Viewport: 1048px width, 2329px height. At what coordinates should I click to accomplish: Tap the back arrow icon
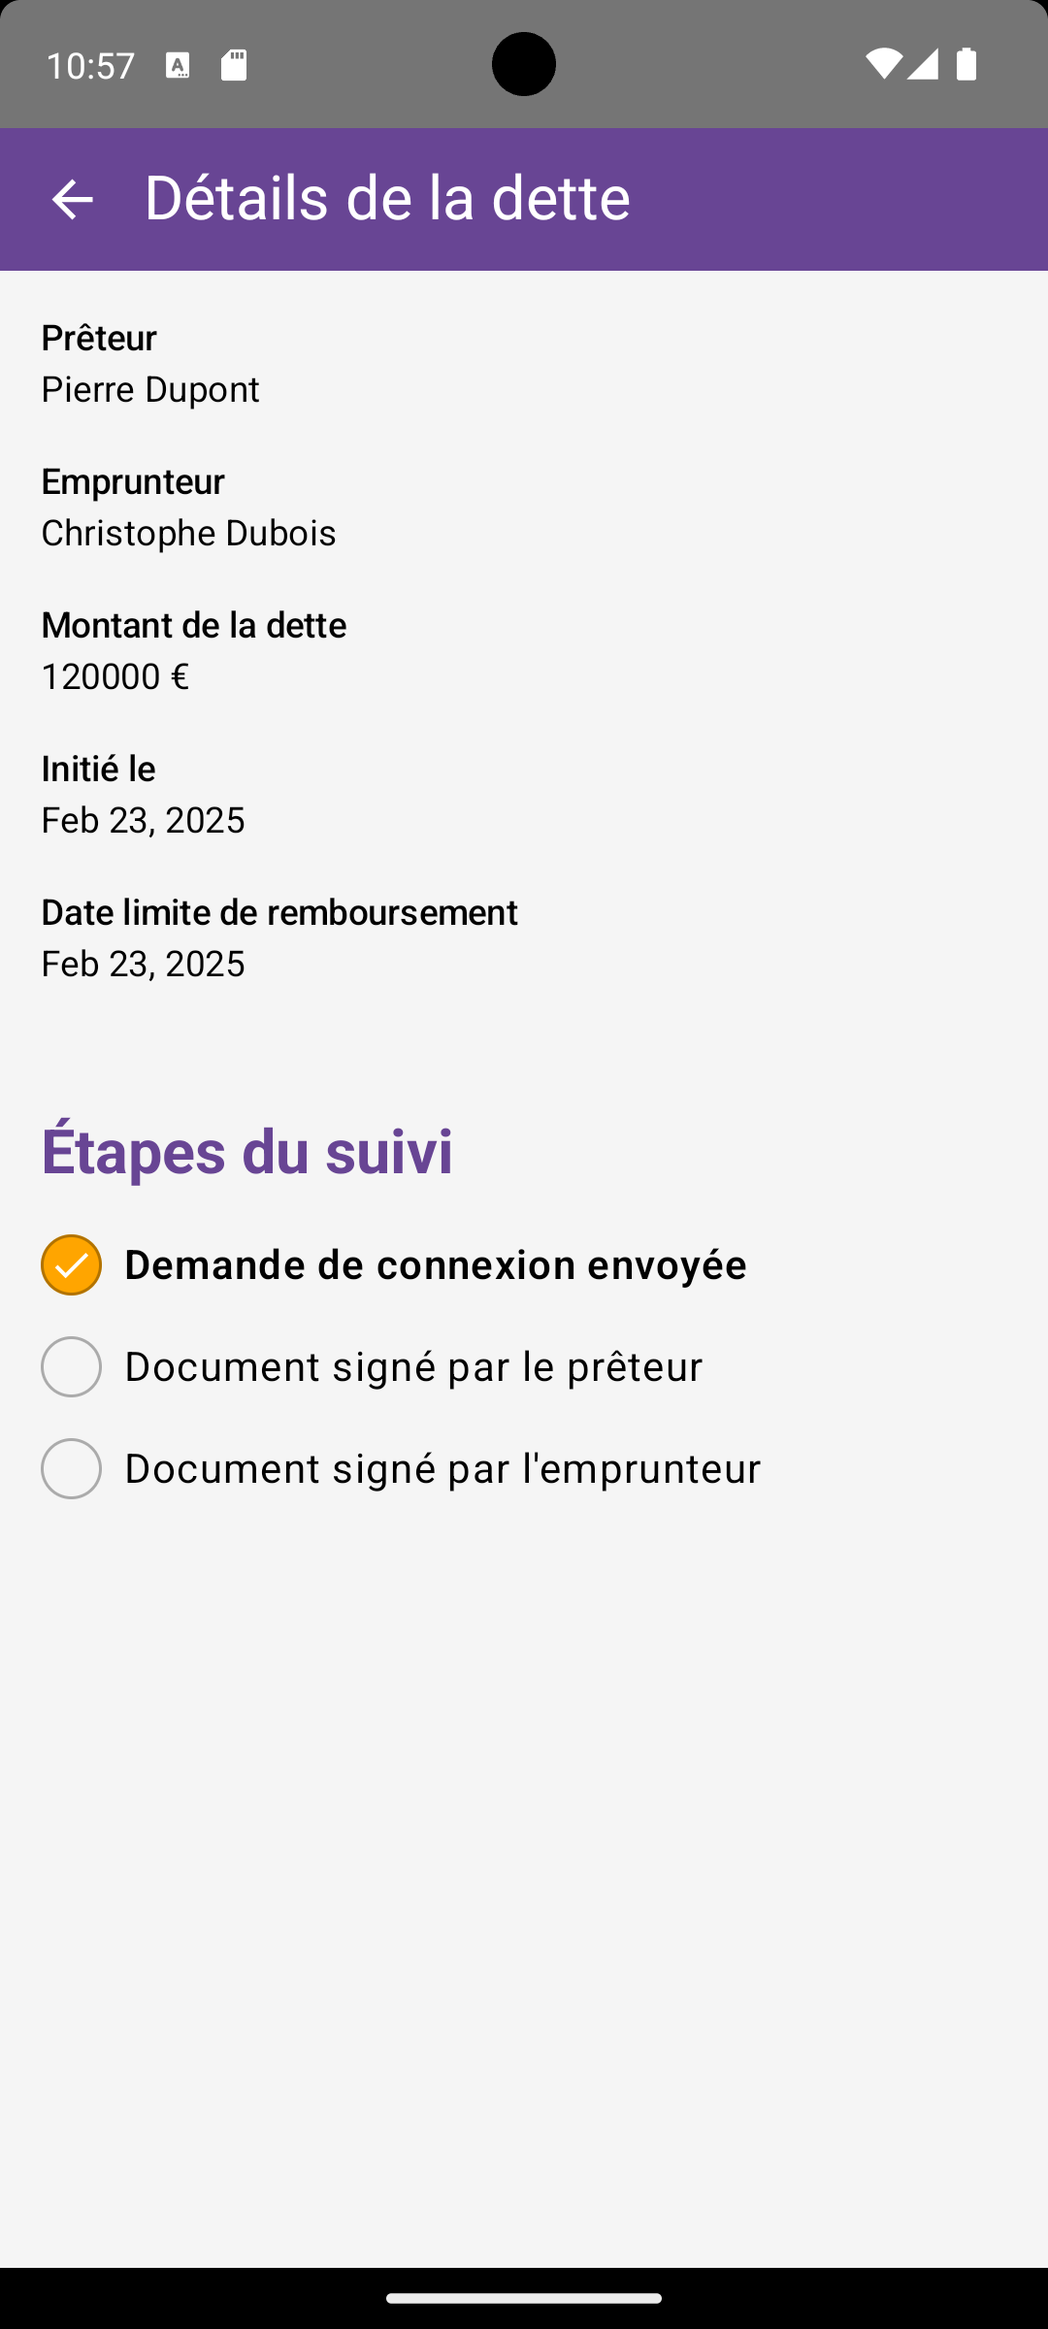tap(72, 200)
